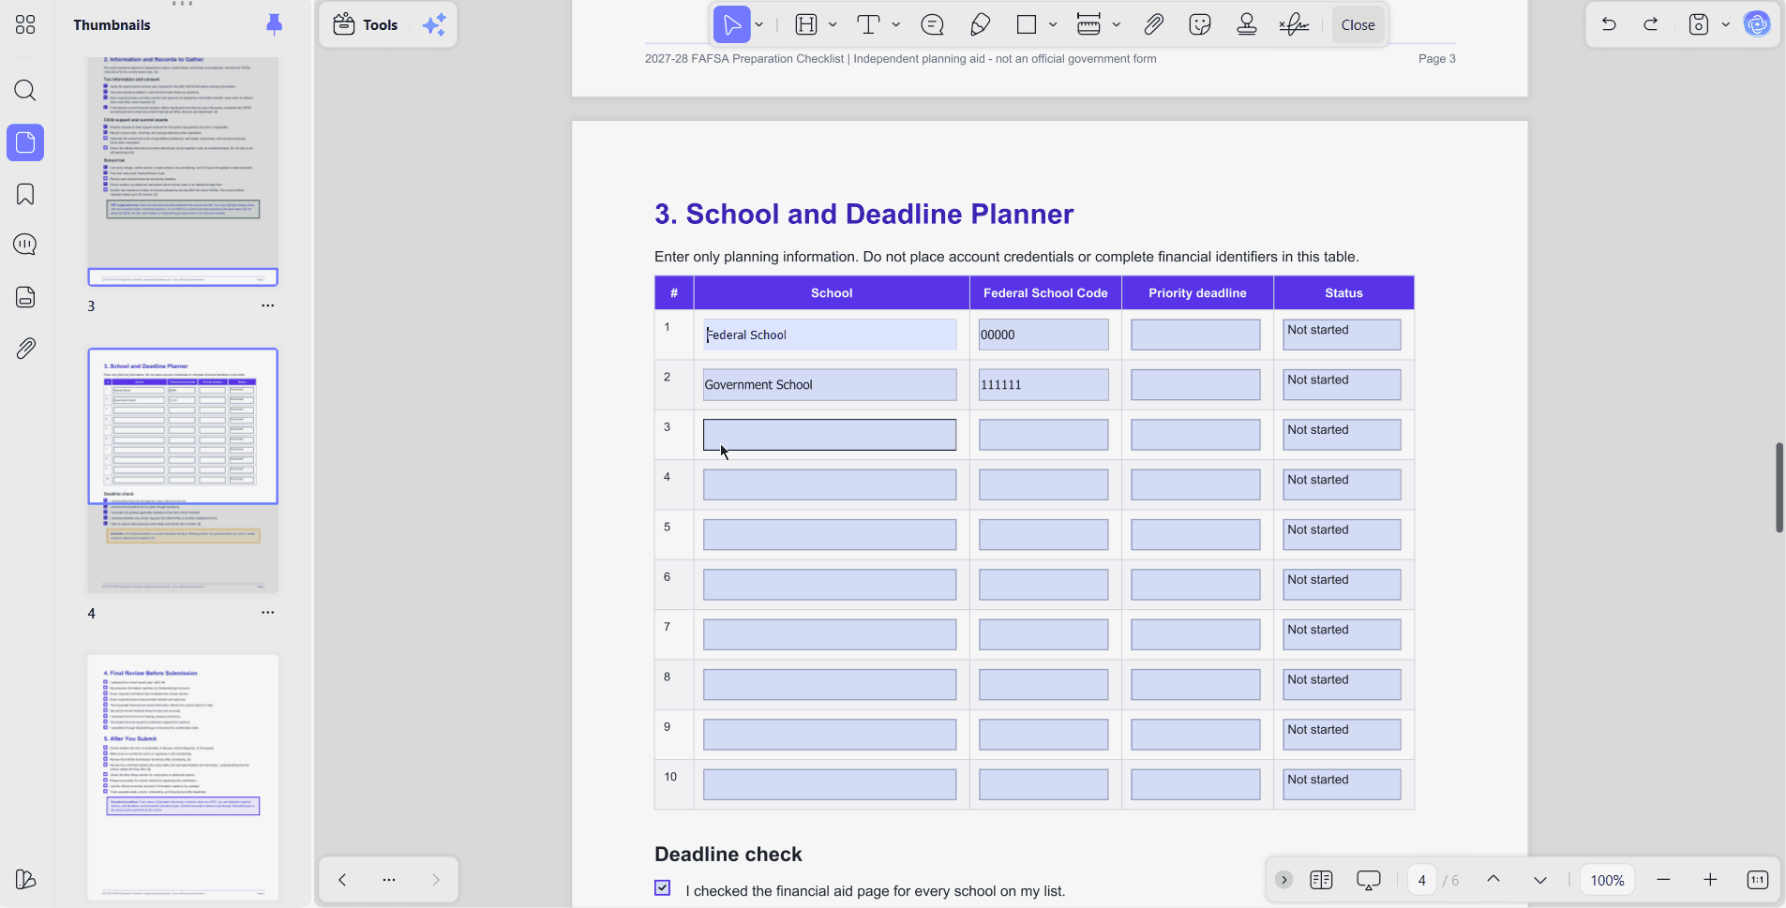Open the comments panel icon
The height and width of the screenshot is (908, 1786).
[25, 246]
